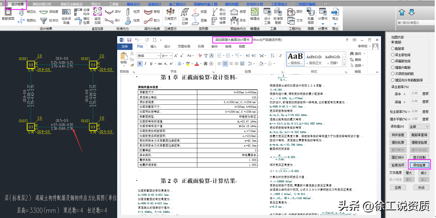Screen dimensions: 436x218
Task: Select the 配筋 drawing content radio
Action: (393, 42)
